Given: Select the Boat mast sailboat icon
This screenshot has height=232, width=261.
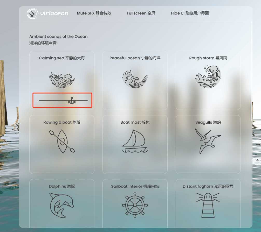Looking at the screenshot, I should (x=135, y=141).
